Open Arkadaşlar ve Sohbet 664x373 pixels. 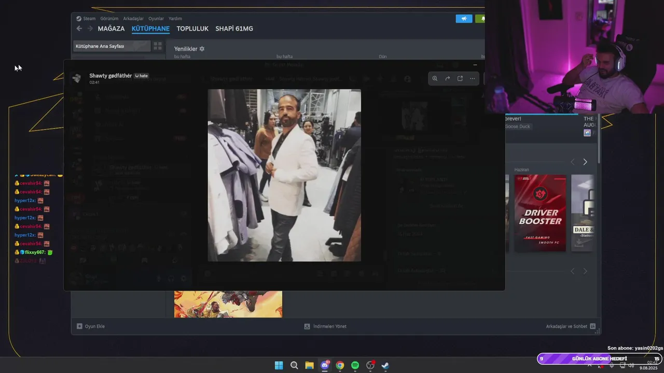click(x=571, y=326)
